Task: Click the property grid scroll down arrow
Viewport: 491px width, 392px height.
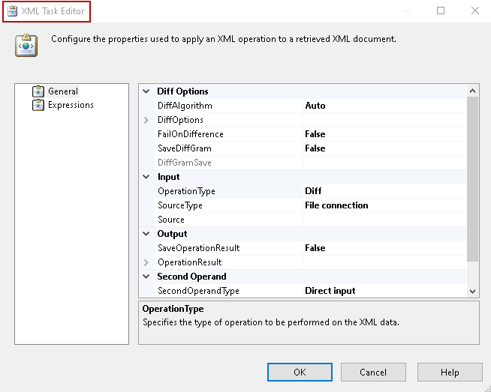Action: [x=472, y=291]
